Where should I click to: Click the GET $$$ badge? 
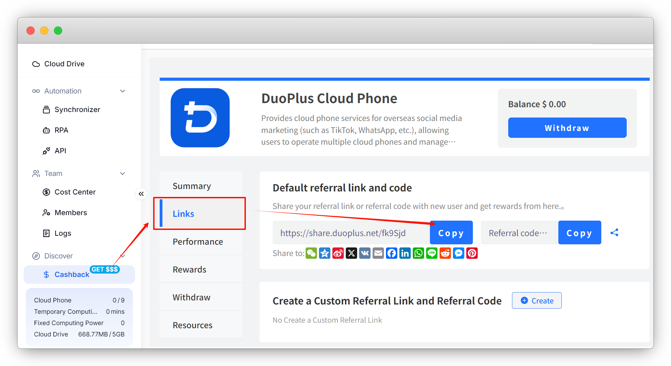(105, 269)
